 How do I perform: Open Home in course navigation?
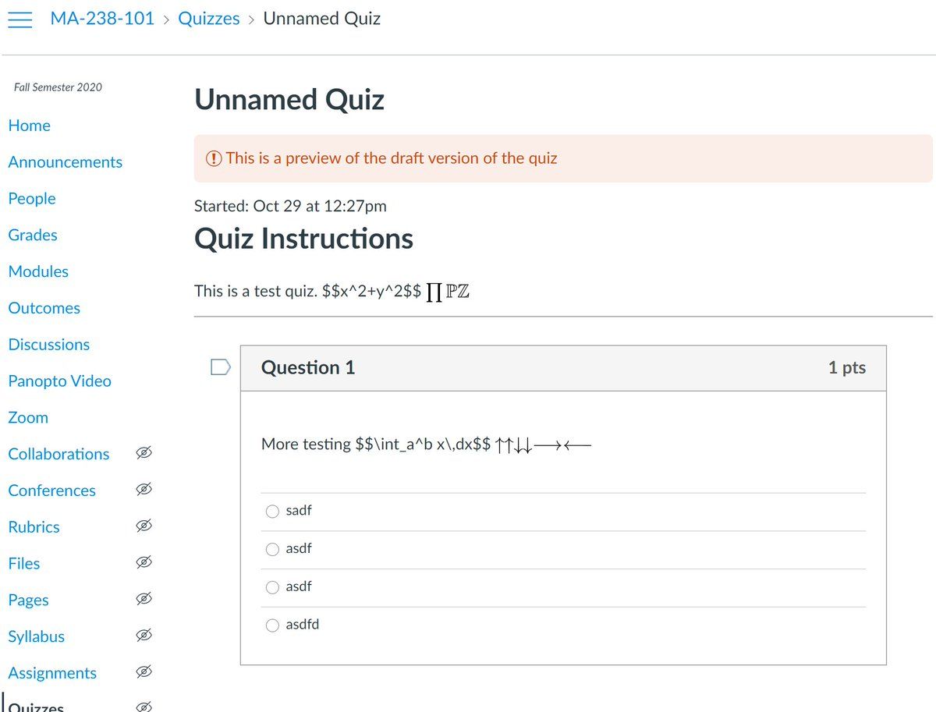[30, 126]
